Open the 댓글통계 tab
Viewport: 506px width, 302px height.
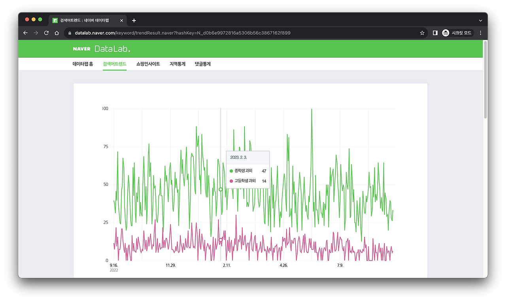pyautogui.click(x=203, y=64)
